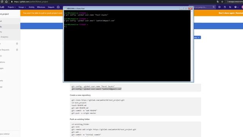
Task: Open Merge Requests in the project sidebar
Action: click(x=5, y=50)
